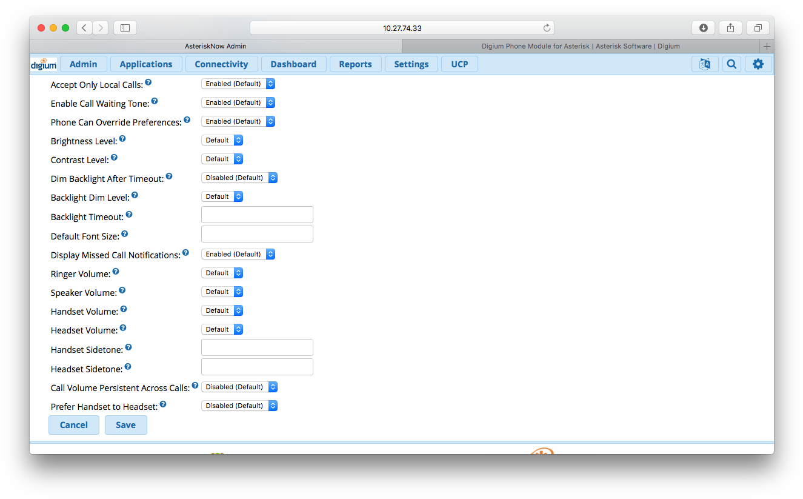803x499 pixels.
Task: Open help for Call Volume Persistent Across Calls
Action: click(195, 385)
